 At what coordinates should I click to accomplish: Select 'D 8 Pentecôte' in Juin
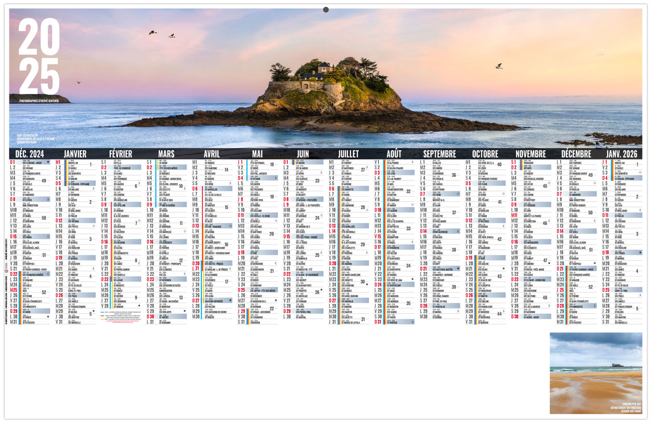303,199
